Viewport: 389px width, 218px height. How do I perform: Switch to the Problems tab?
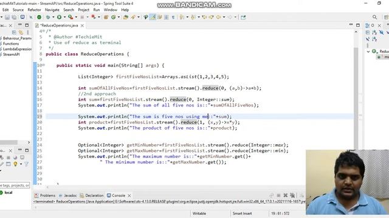45,196
